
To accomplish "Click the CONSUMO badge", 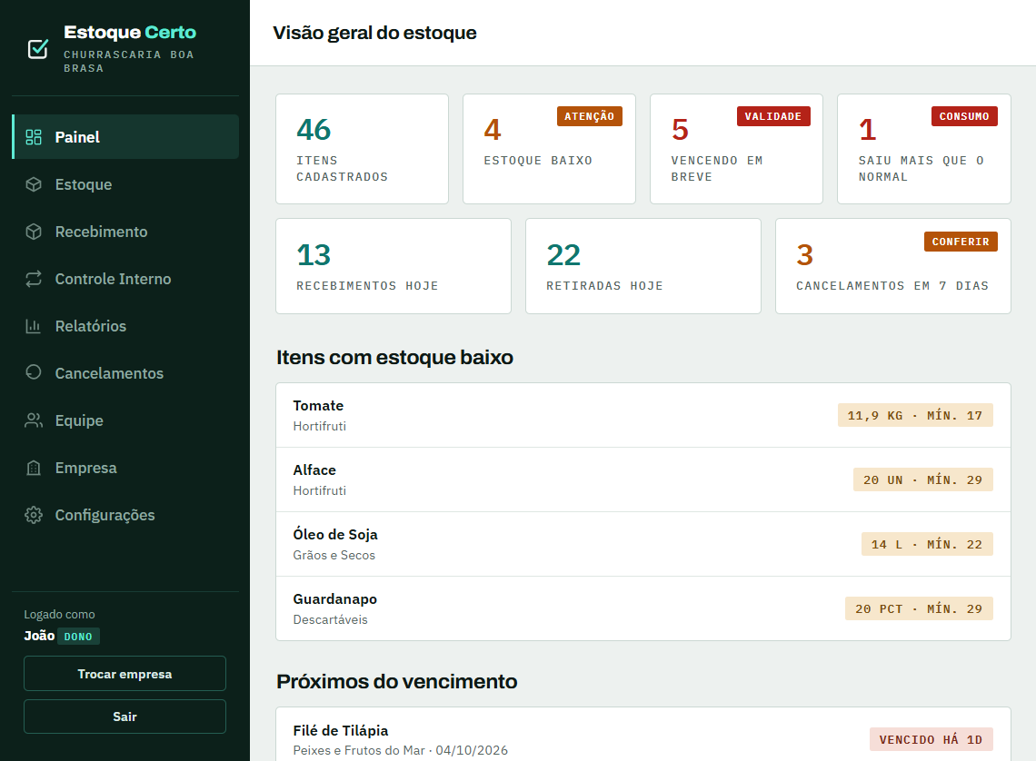I will point(964,116).
